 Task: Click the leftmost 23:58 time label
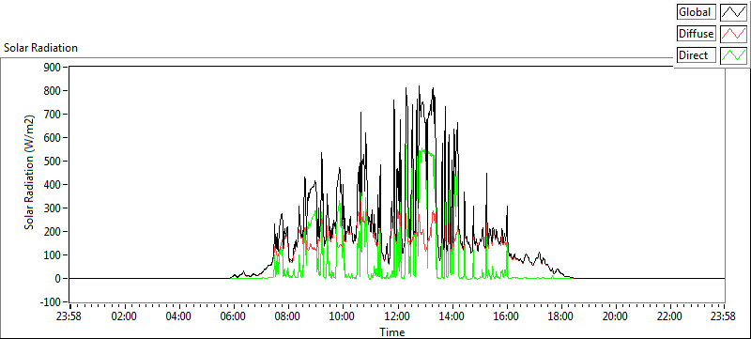70,316
